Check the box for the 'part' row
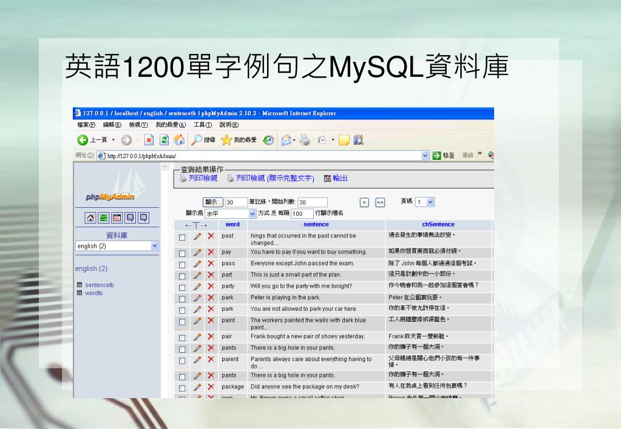Image resolution: width=621 pixels, height=429 pixels. click(182, 276)
